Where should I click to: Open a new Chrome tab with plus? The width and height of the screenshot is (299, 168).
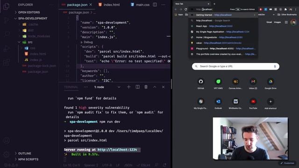214,4
